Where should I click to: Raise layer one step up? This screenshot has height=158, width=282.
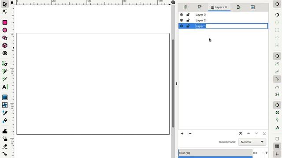[x=249, y=133]
